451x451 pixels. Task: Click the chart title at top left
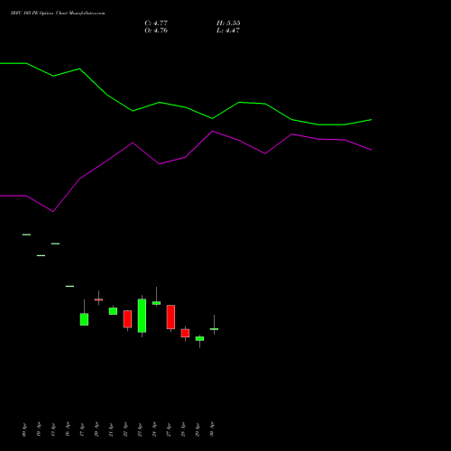(58, 14)
